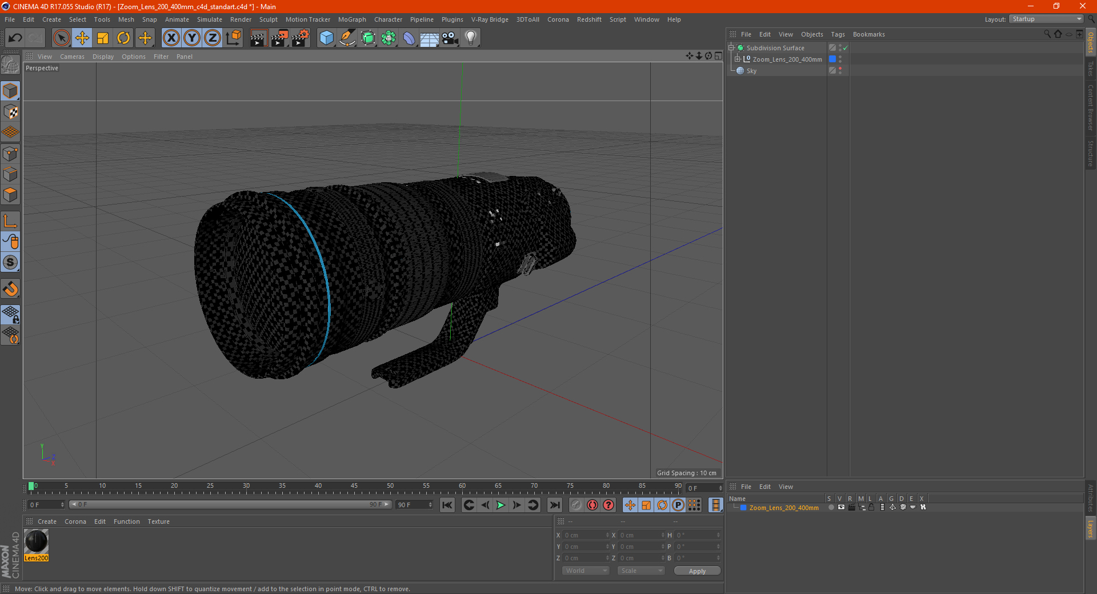Toggle Zoom_Lens_200_400mm layer solo dot

831,507
